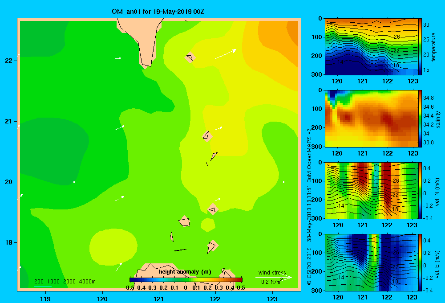The width and height of the screenshot is (445, 303).
Task: Click the '-0.4' tick on vel. E colorbar
Action: (427, 290)
